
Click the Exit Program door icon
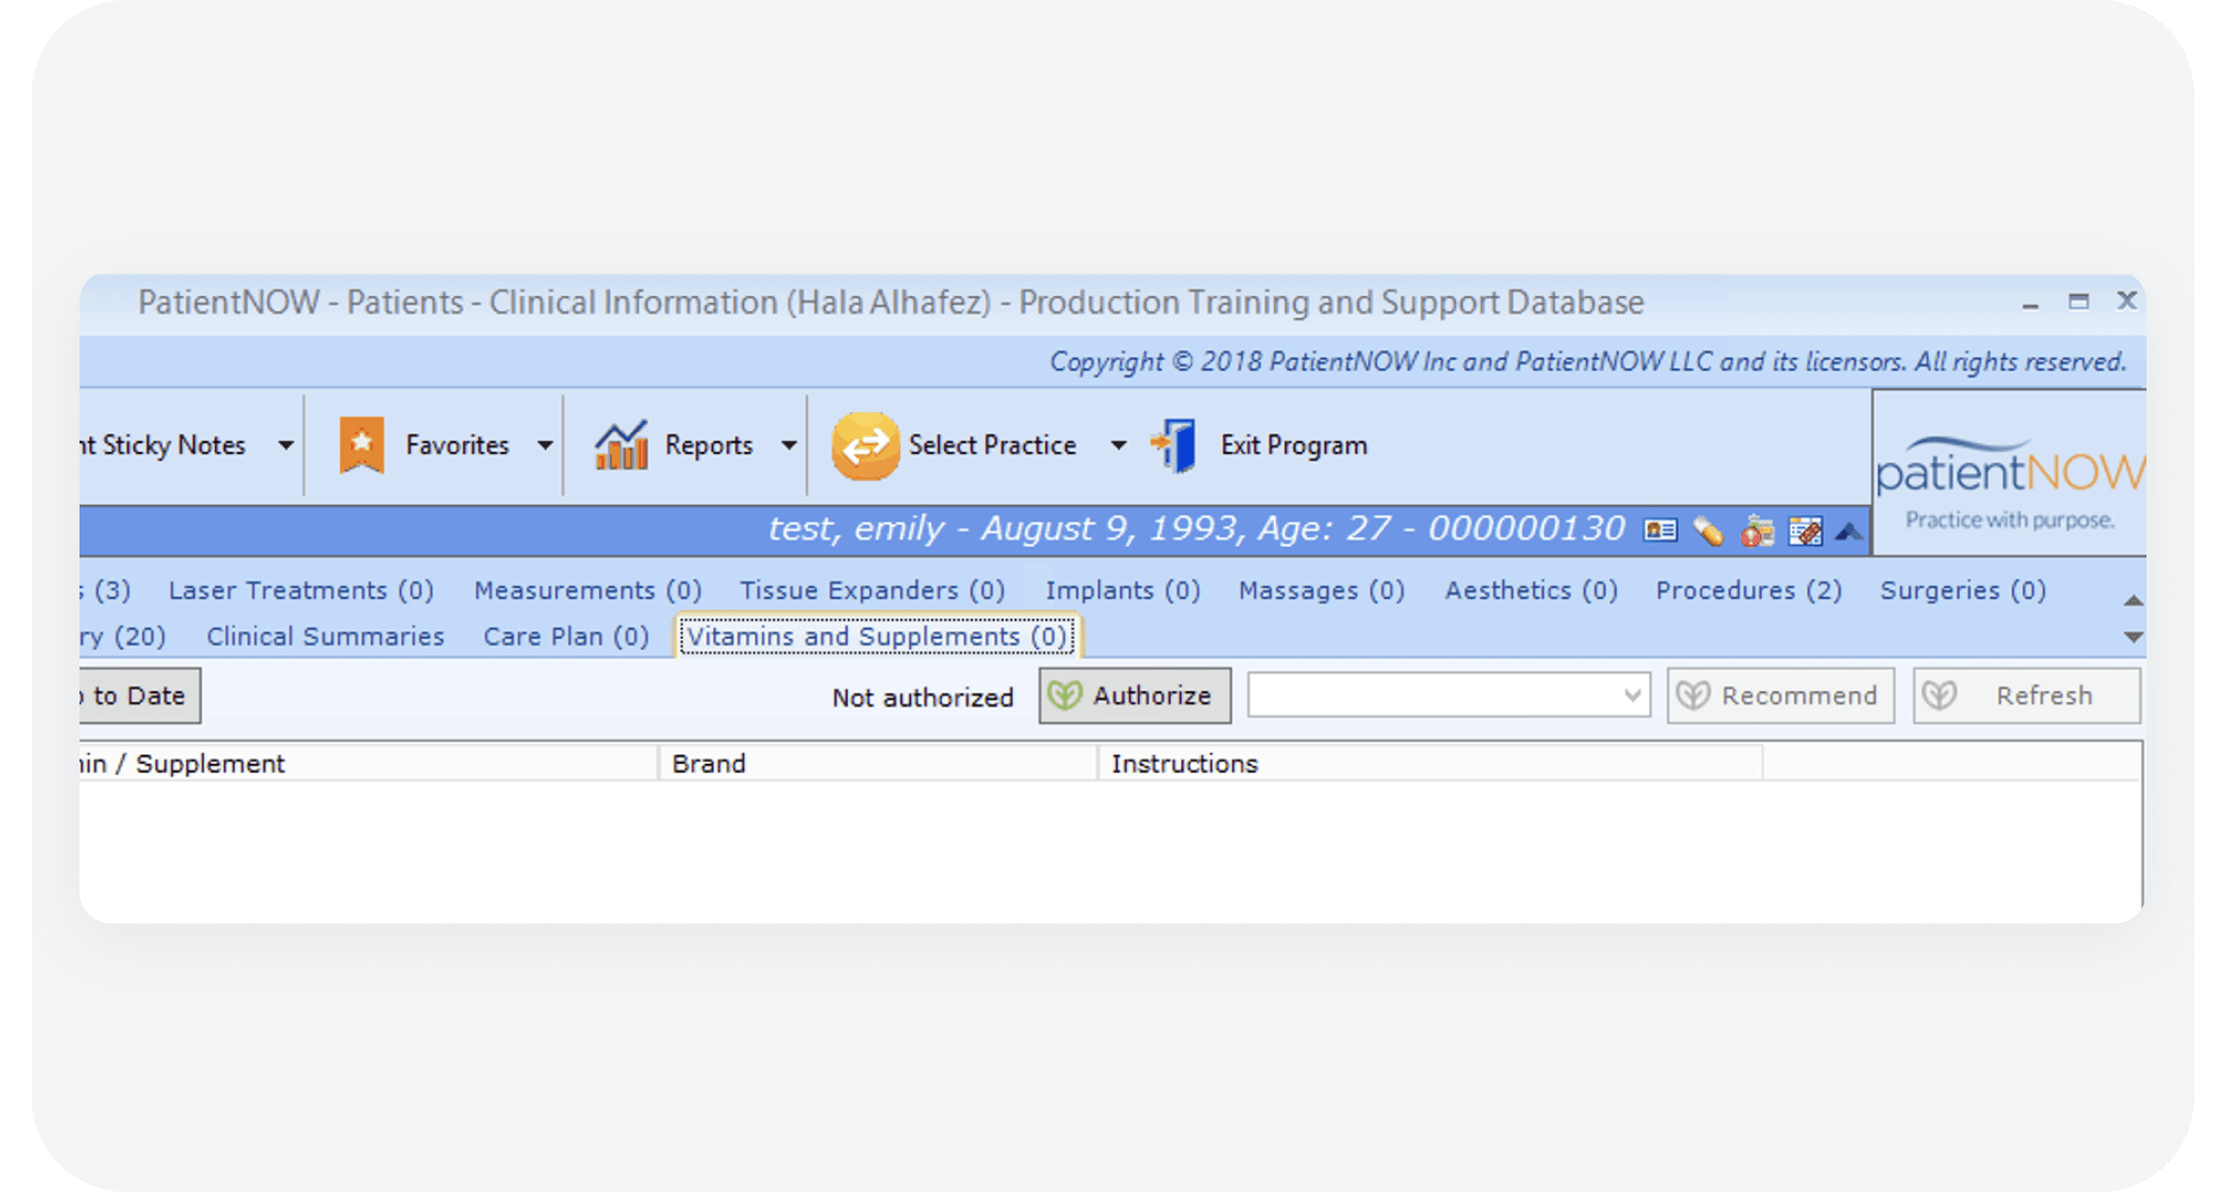pyautogui.click(x=1175, y=445)
